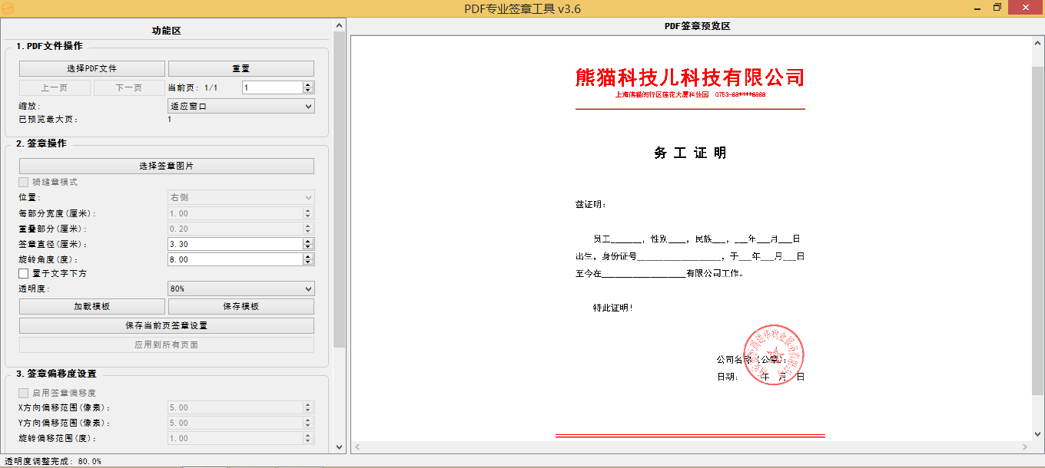The image size is (1045, 468).
Task: Click the 应用到所有页面 button
Action: click(x=167, y=344)
